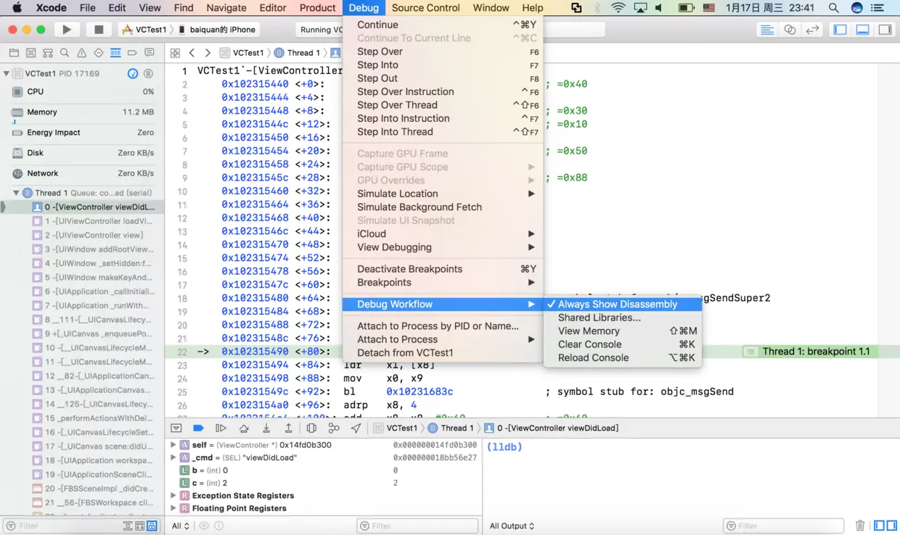Choose Deactivate Breakpoints menu item
Screen dimensions: 900x535
point(443,269)
